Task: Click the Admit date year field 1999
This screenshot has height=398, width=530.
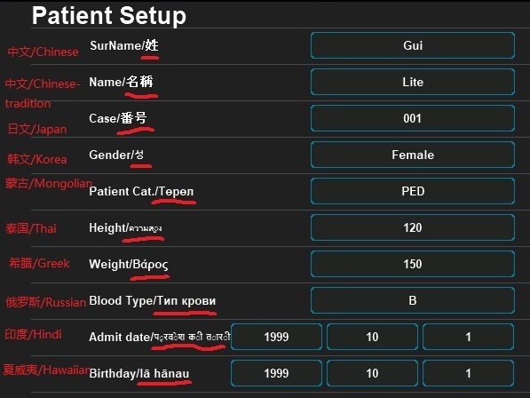Action: tap(276, 337)
